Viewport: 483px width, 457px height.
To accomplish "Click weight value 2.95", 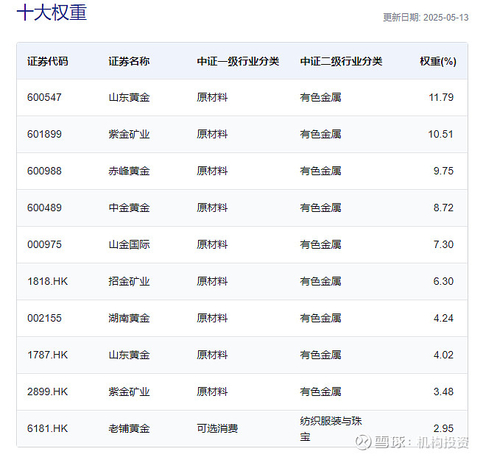I will tap(443, 428).
